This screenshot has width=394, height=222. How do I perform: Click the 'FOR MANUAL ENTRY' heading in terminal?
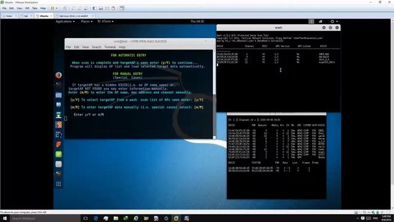pos(127,74)
